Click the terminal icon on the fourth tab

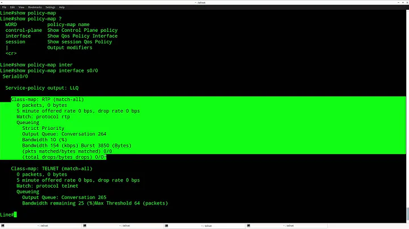pyautogui.click(x=248, y=226)
